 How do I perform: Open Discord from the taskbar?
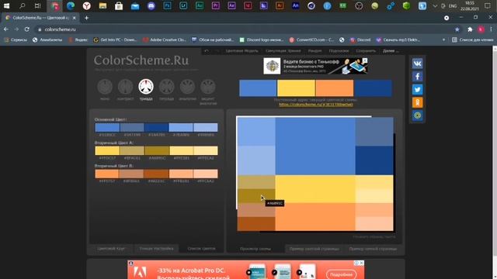tap(151, 5)
